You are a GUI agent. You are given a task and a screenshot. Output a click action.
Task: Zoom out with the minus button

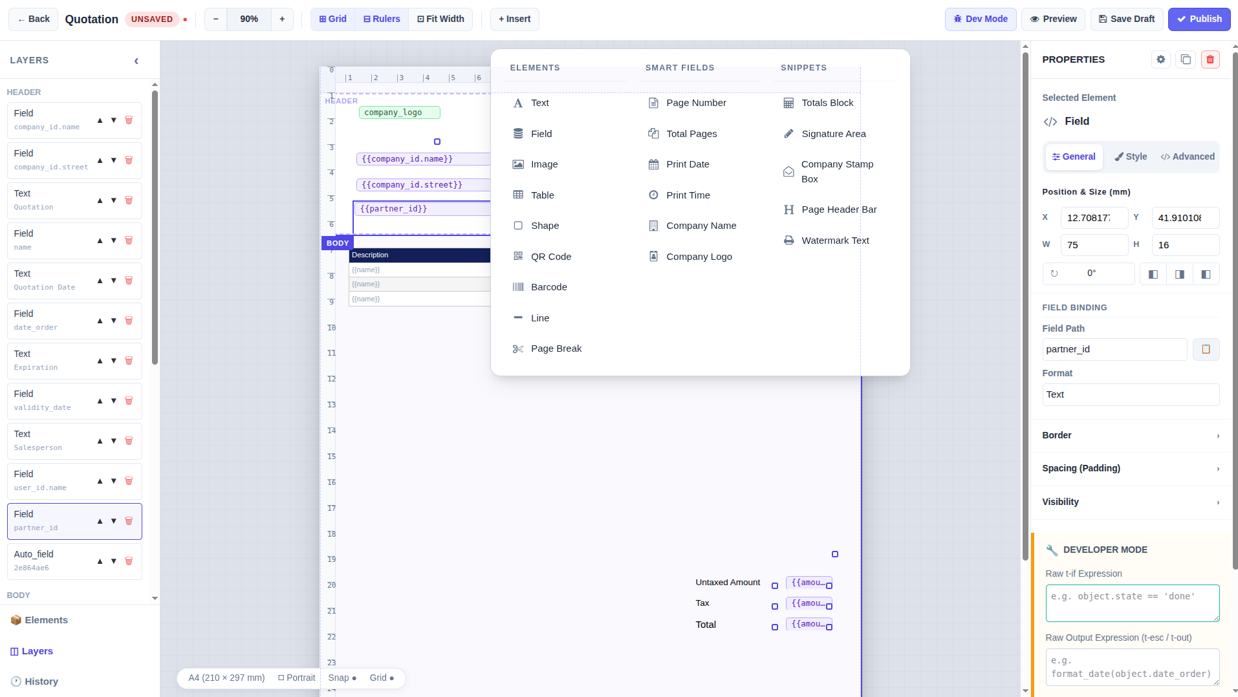pos(216,19)
